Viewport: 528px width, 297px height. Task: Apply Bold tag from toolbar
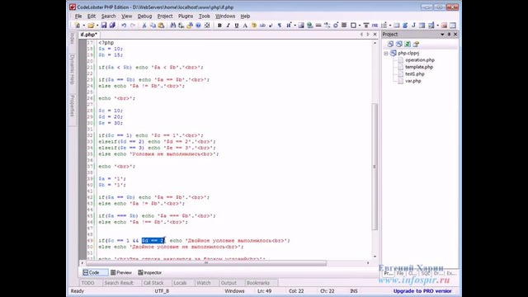click(219, 26)
